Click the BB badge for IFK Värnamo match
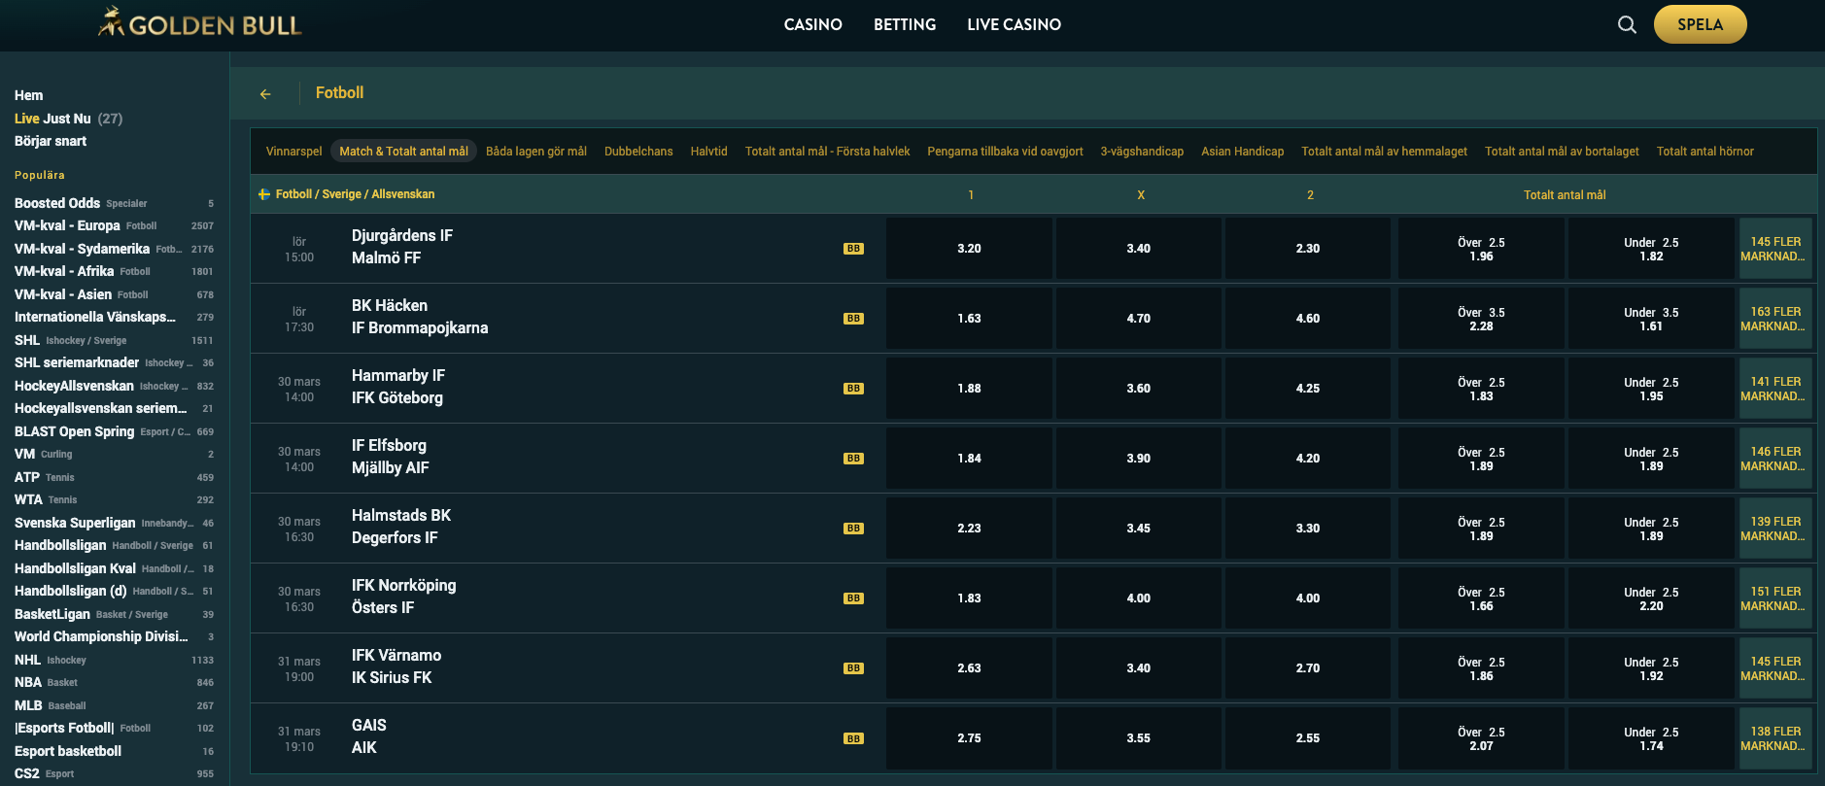This screenshot has height=786, width=1825. (x=853, y=668)
